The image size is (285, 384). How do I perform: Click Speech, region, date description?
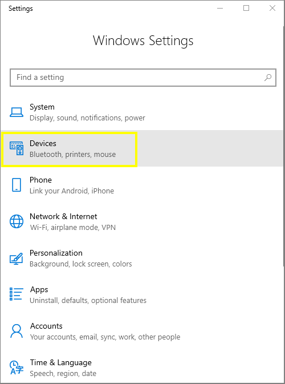click(x=63, y=374)
